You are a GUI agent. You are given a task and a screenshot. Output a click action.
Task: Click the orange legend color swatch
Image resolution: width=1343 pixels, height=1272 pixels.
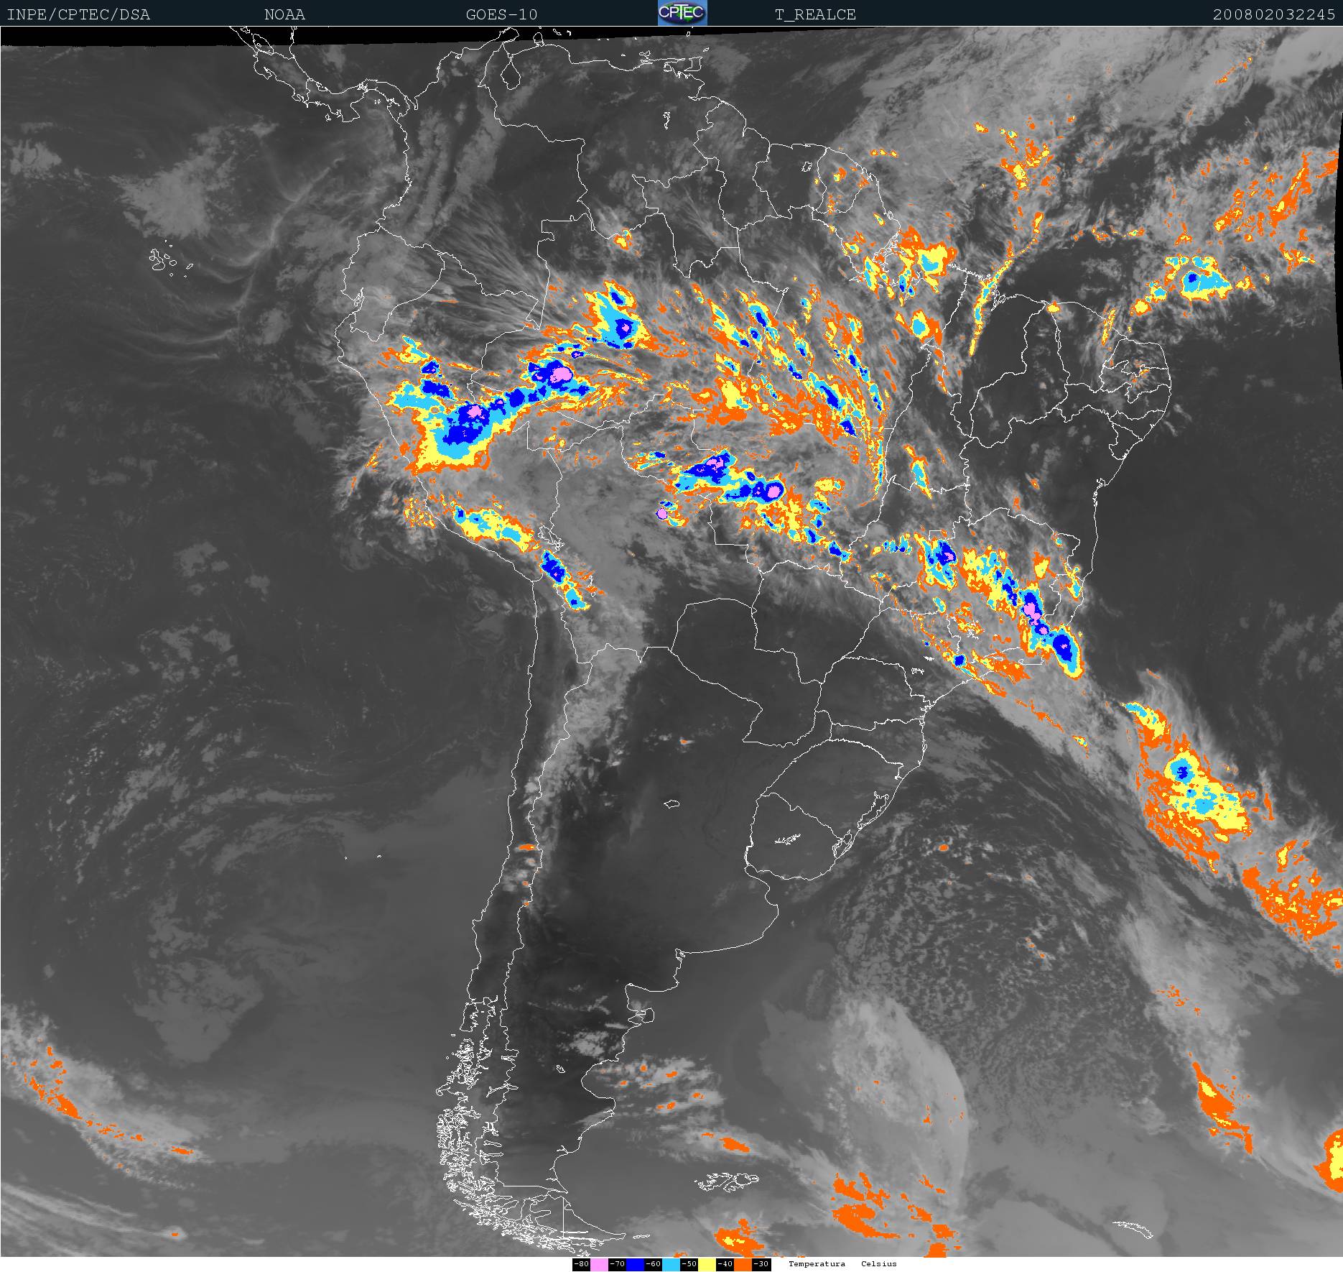[x=743, y=1263]
